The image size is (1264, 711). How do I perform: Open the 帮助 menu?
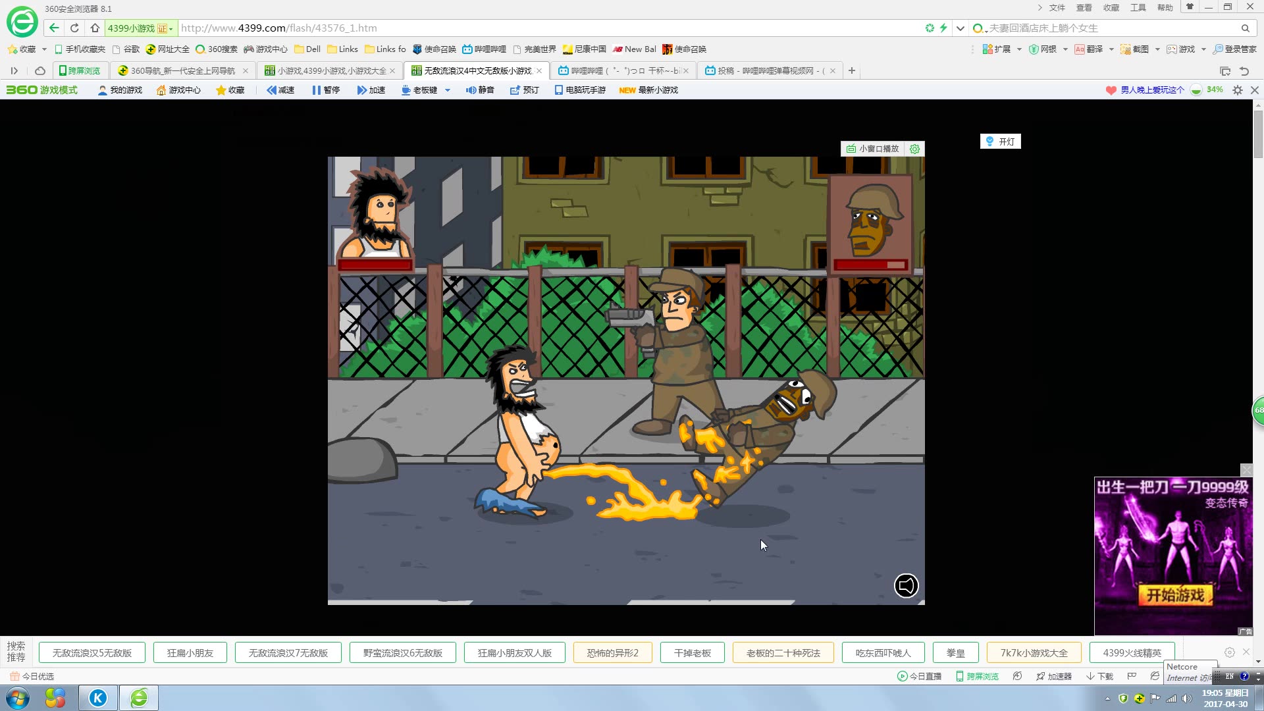coord(1165,8)
